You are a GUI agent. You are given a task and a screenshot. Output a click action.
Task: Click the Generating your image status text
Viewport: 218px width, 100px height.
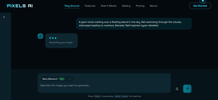61,42
